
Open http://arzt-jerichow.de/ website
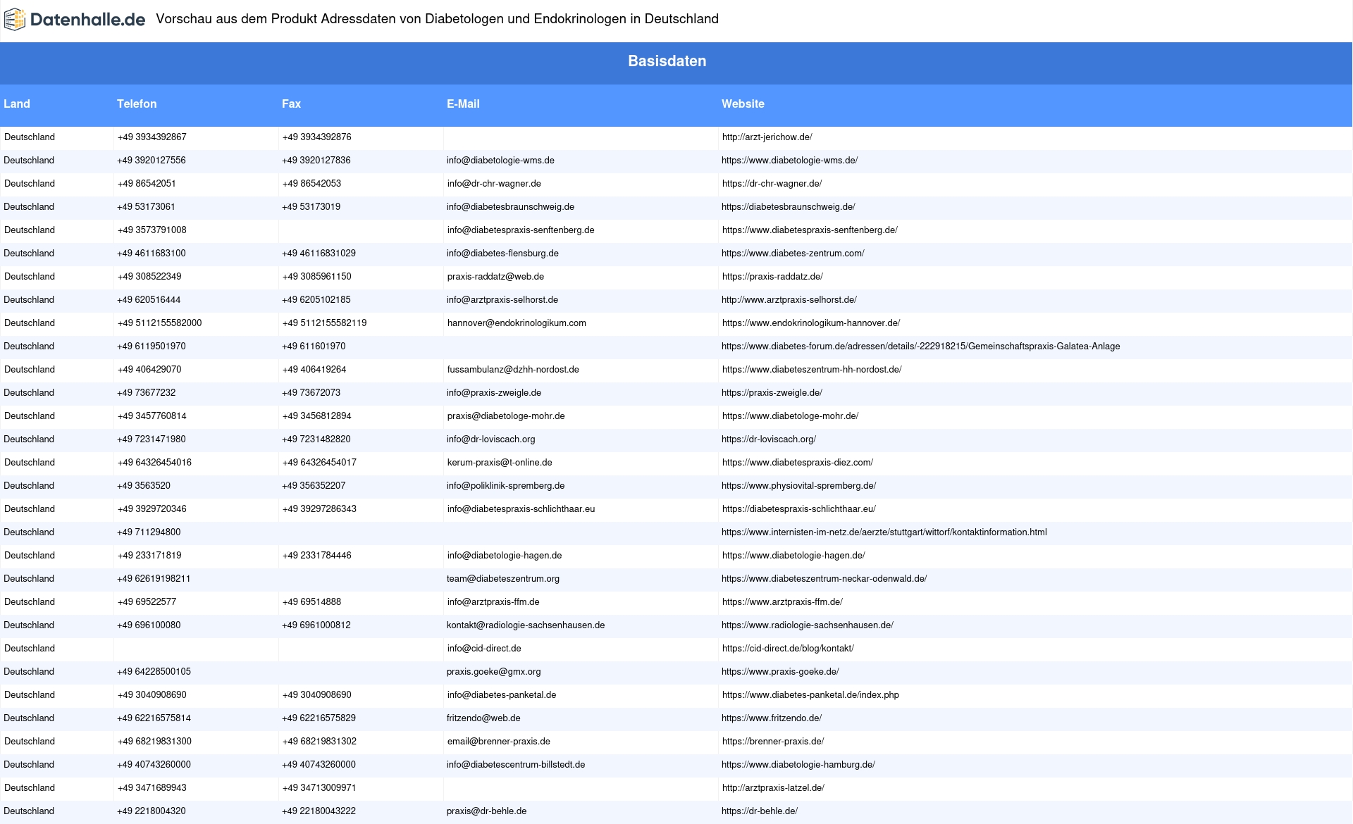[x=767, y=137]
